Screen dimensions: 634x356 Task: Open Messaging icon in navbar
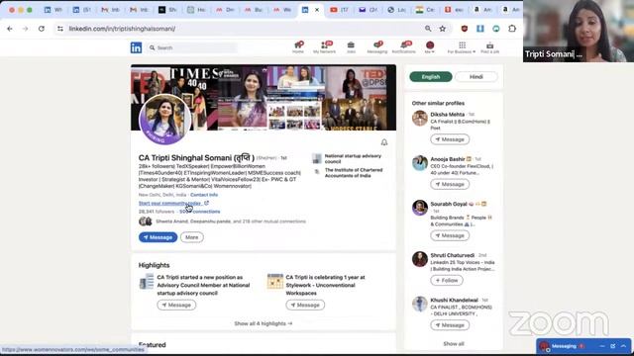(x=377, y=46)
